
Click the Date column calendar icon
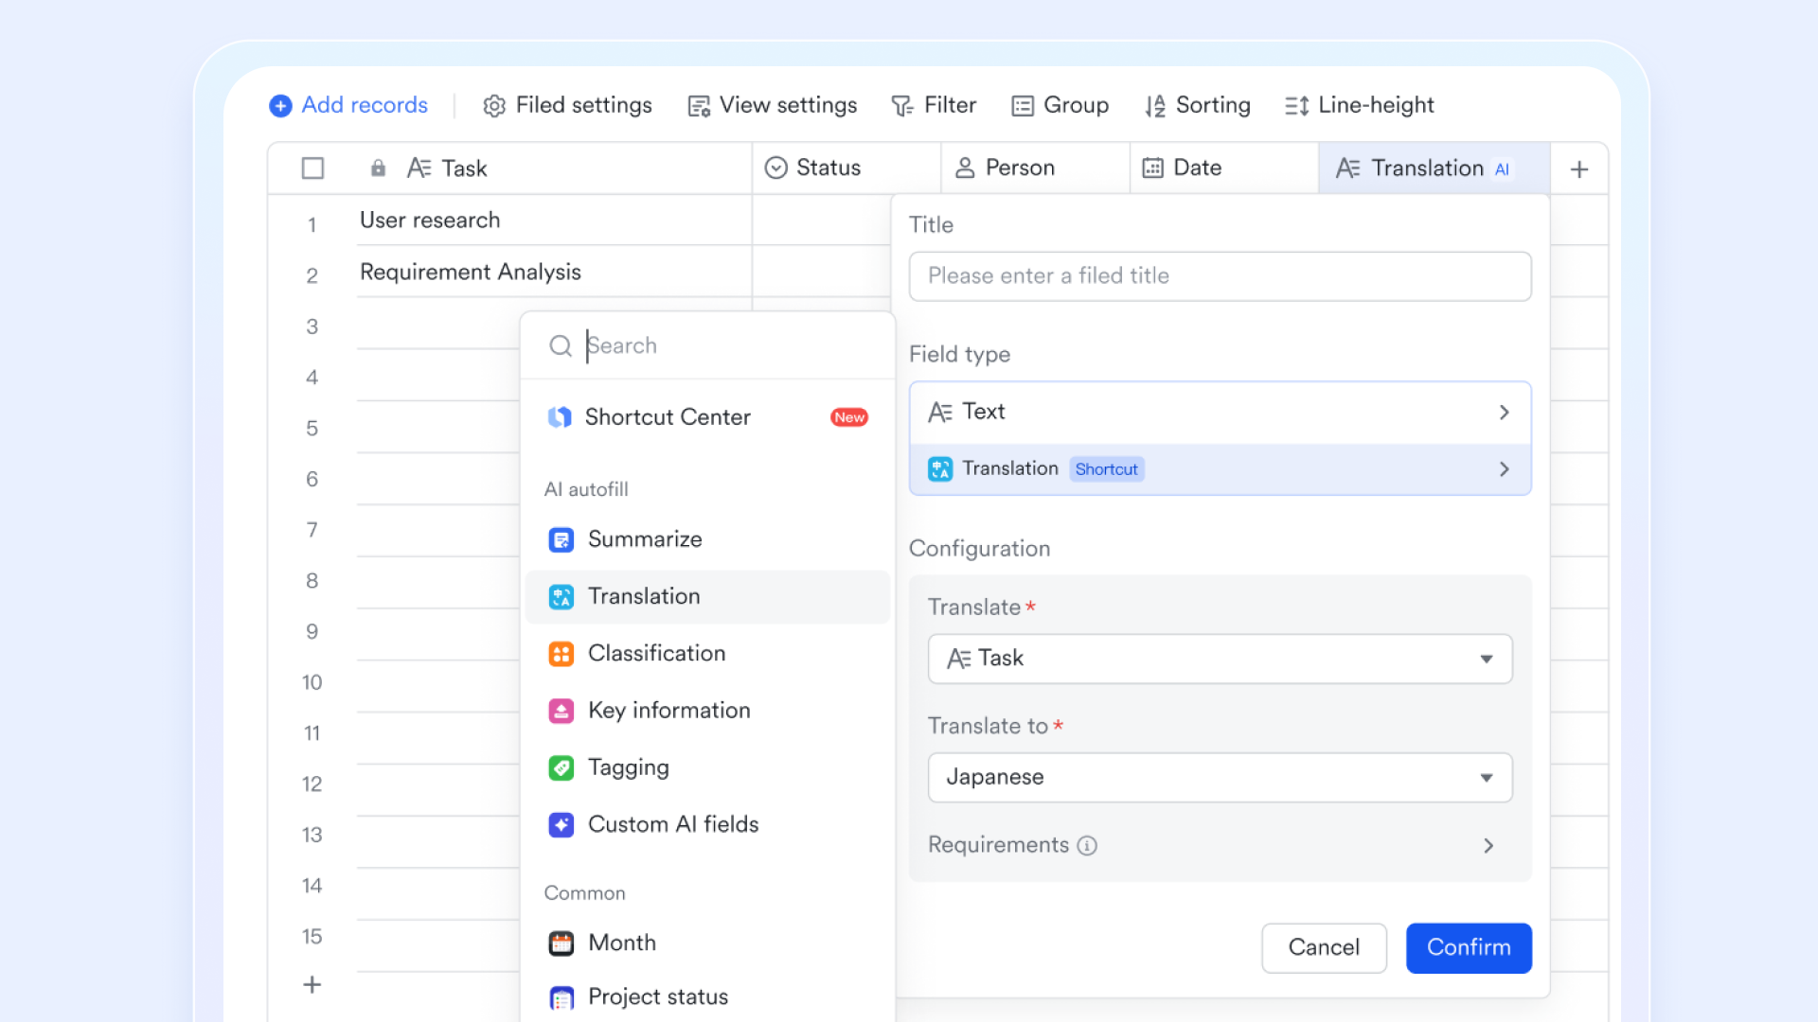(x=1152, y=168)
